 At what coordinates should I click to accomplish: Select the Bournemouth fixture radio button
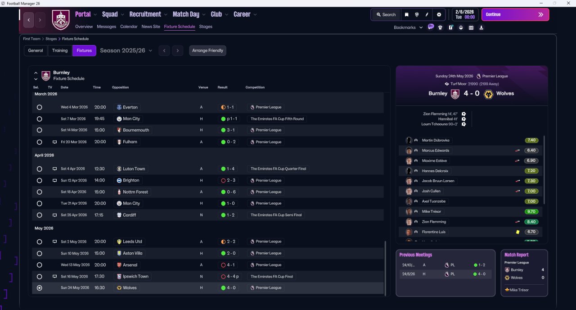[x=39, y=130]
